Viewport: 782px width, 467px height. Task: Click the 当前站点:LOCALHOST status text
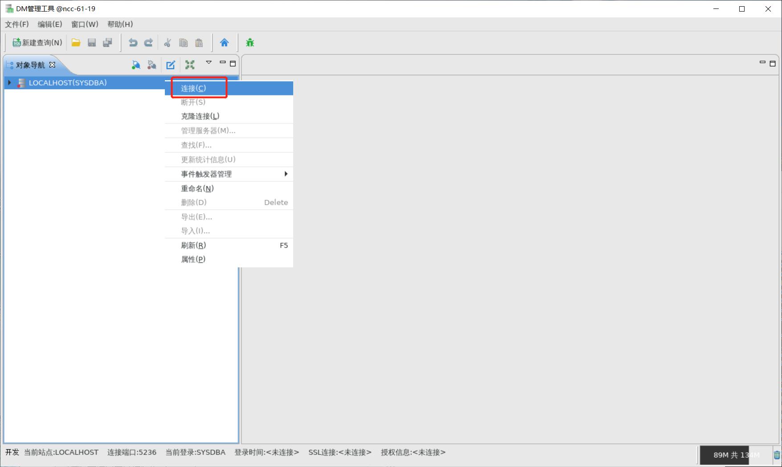[x=61, y=452]
